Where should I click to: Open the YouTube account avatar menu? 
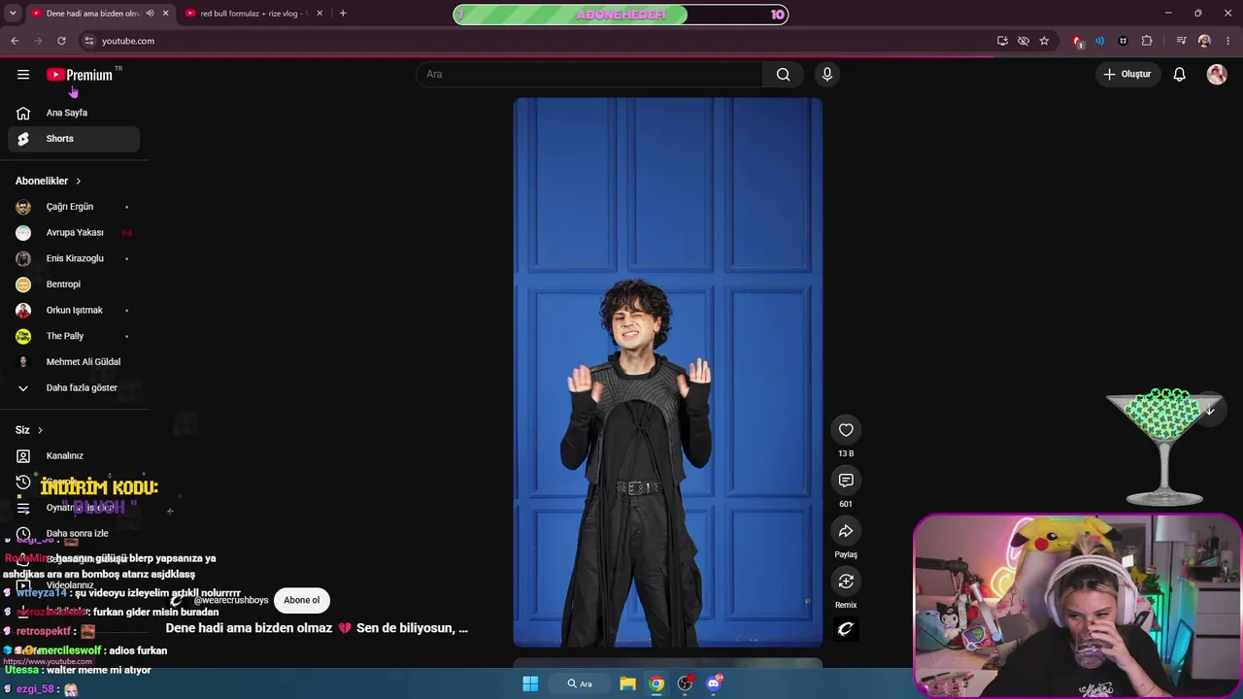(x=1217, y=75)
